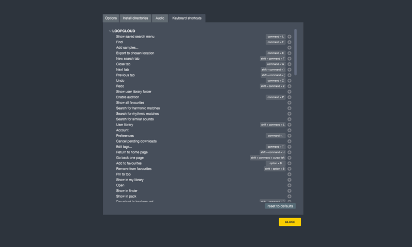The height and width of the screenshot is (247, 412).
Task: Open the Install directories tab
Action: click(135, 18)
